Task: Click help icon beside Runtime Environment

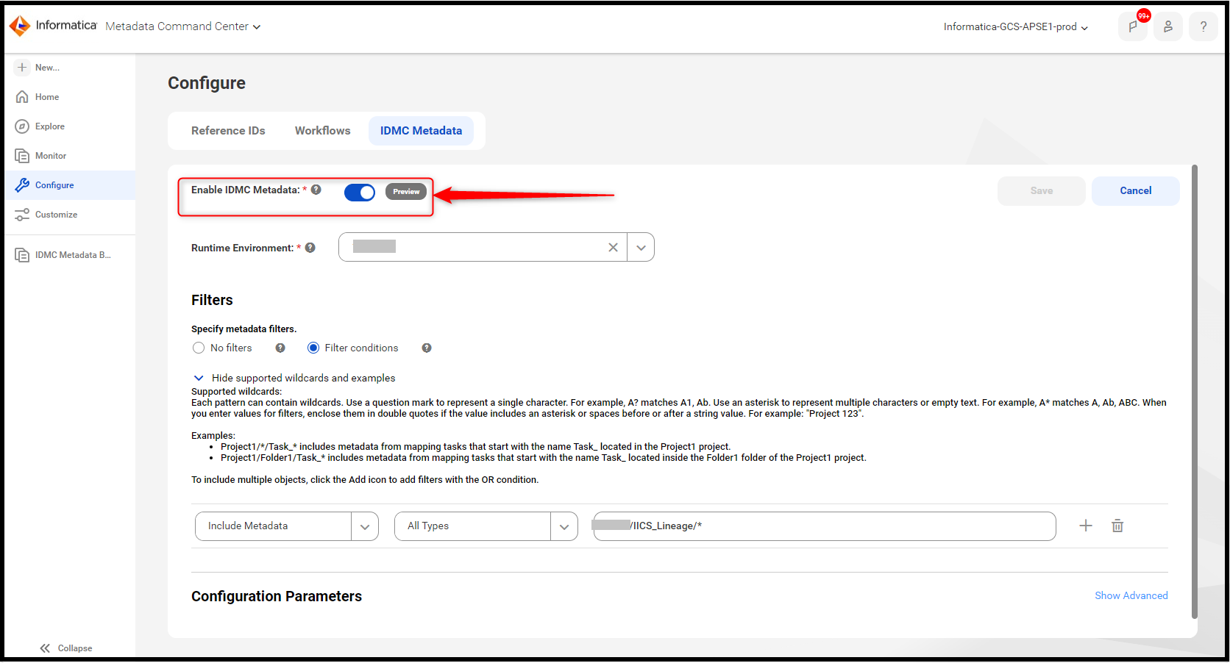Action: 310,248
